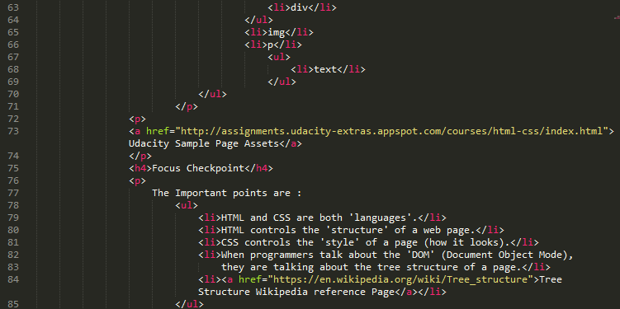This screenshot has width=620, height=309.
Task: Place cursor in 'Focus Checkpoint' heading text
Action: point(197,169)
